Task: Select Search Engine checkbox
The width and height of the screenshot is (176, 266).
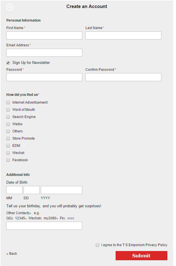Action: pyautogui.click(x=8, y=117)
